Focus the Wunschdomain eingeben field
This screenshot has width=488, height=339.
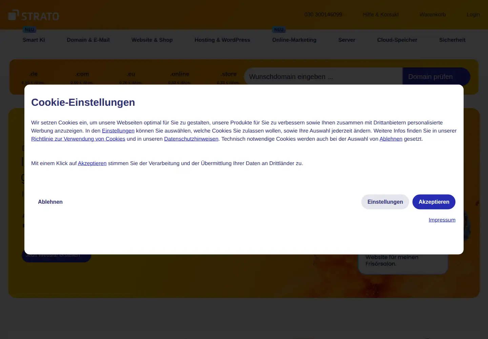coord(323,77)
